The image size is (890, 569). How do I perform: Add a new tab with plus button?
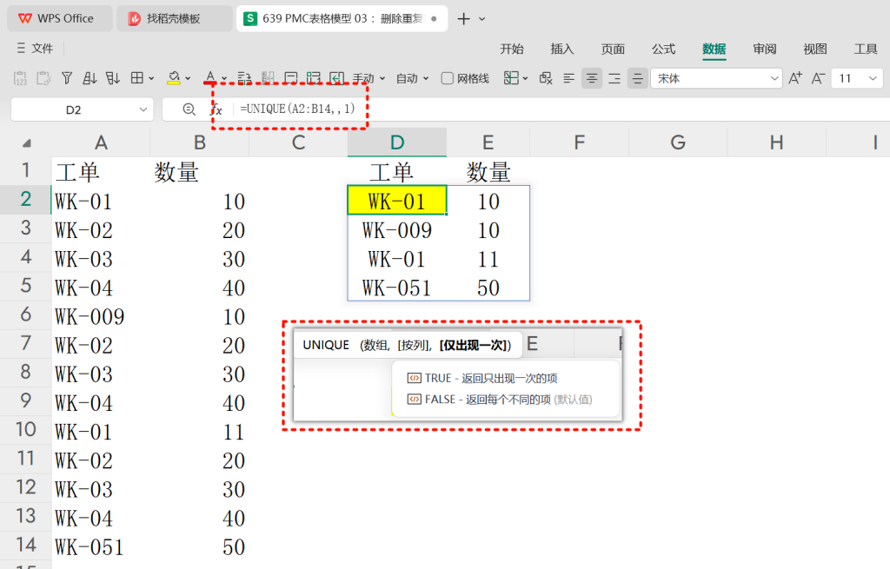(x=464, y=19)
